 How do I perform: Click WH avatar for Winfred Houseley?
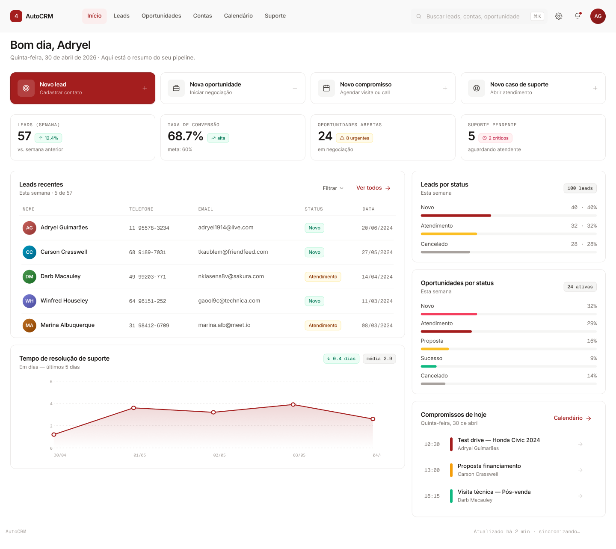(30, 301)
